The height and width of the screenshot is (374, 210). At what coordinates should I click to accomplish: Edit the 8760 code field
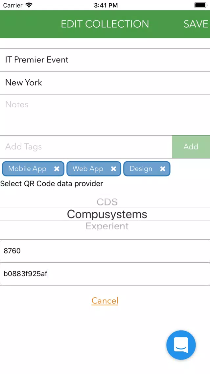pyautogui.click(x=105, y=251)
